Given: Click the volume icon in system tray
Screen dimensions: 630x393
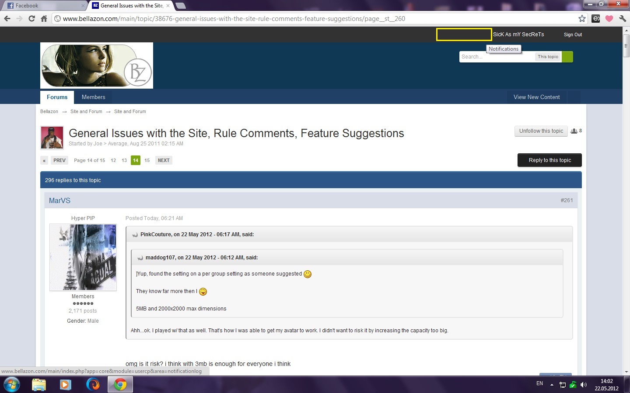Looking at the screenshot, I should (583, 385).
